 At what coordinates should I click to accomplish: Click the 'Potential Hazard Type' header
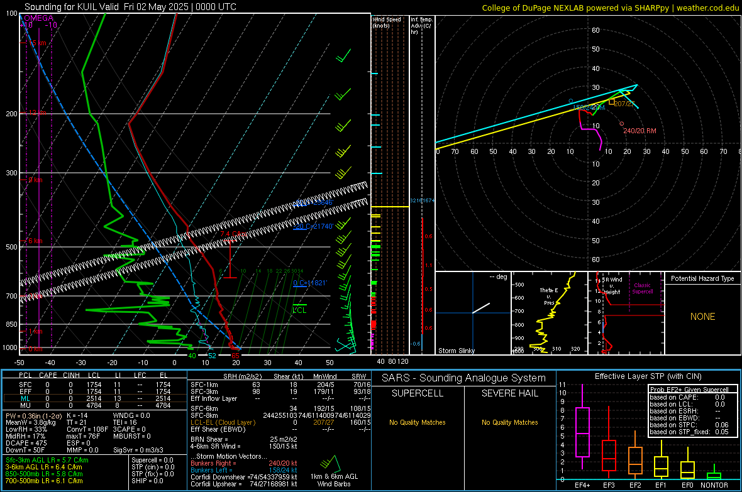[x=702, y=278]
